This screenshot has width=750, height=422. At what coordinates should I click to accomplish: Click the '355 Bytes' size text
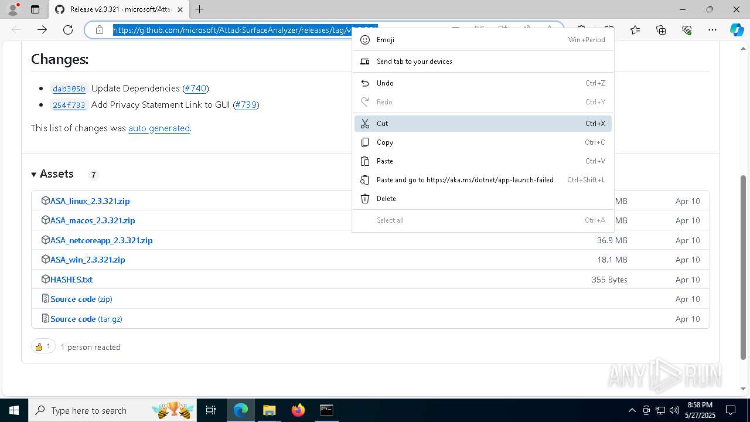[609, 280]
